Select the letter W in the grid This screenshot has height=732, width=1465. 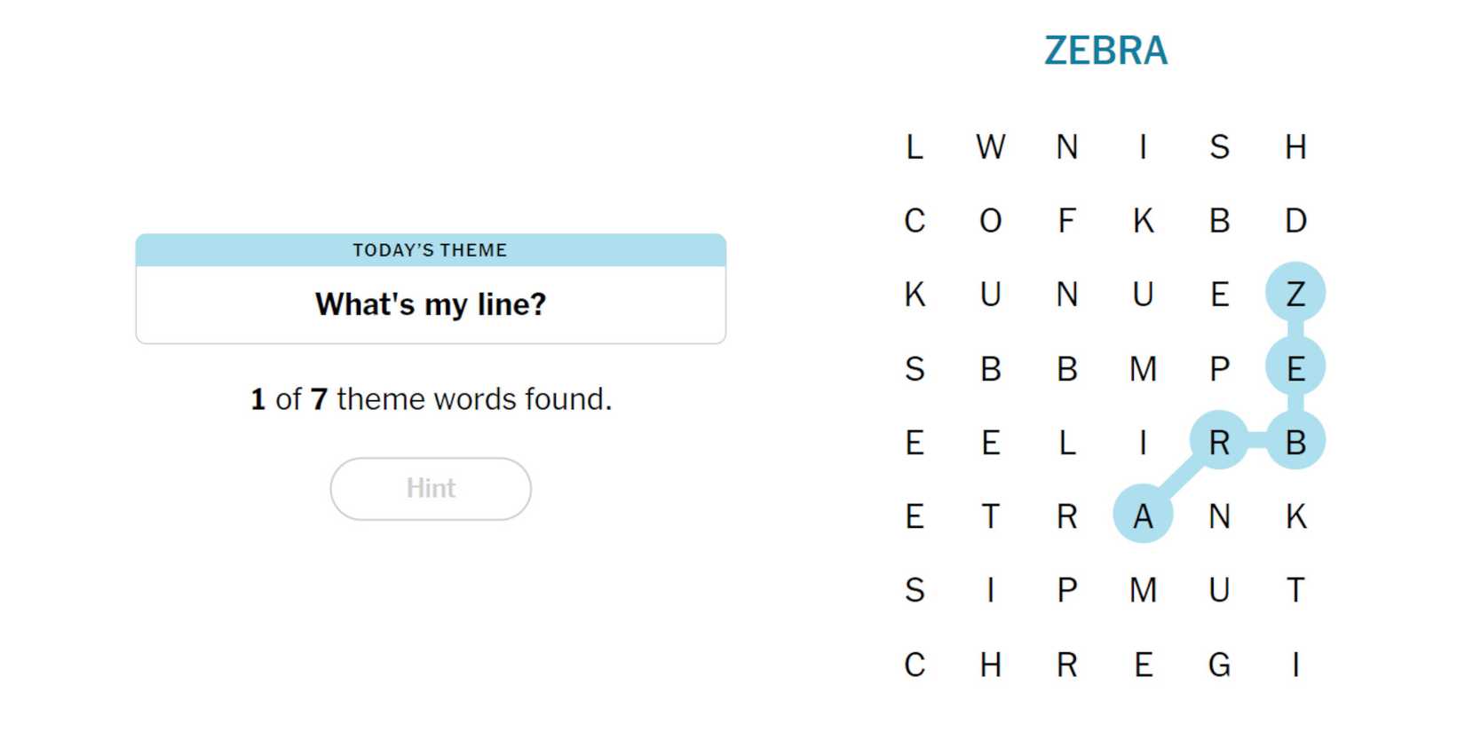click(x=991, y=146)
